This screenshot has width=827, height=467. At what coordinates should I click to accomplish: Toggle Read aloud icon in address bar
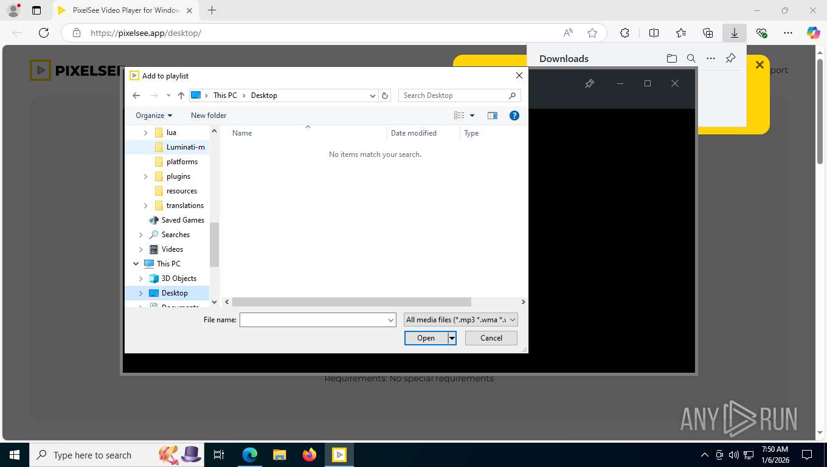point(568,33)
